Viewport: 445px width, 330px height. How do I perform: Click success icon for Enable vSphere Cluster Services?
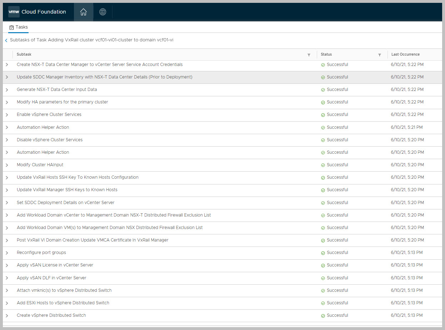tap(323, 115)
